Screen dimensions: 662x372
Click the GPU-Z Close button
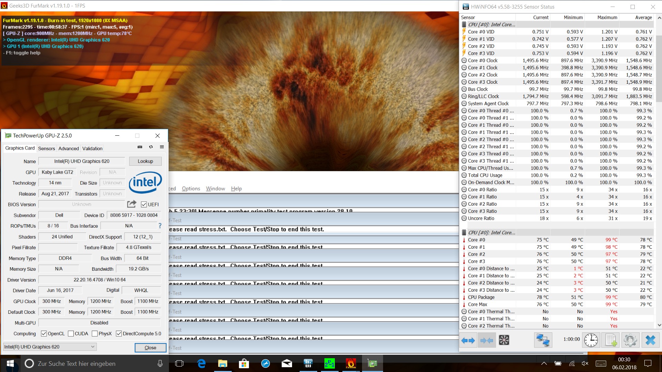pos(150,348)
